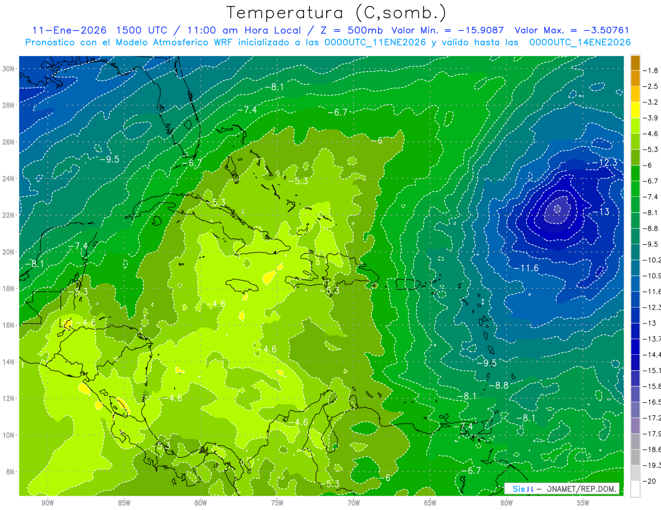Click the yellow colorbar swatch between -3.2 and -3.9

pyautogui.click(x=635, y=109)
